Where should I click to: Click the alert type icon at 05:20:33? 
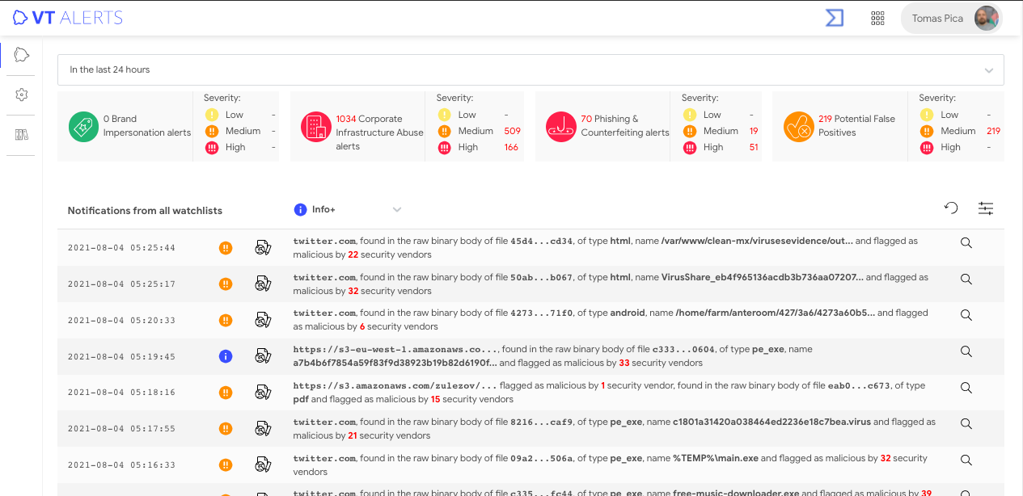[x=262, y=320]
